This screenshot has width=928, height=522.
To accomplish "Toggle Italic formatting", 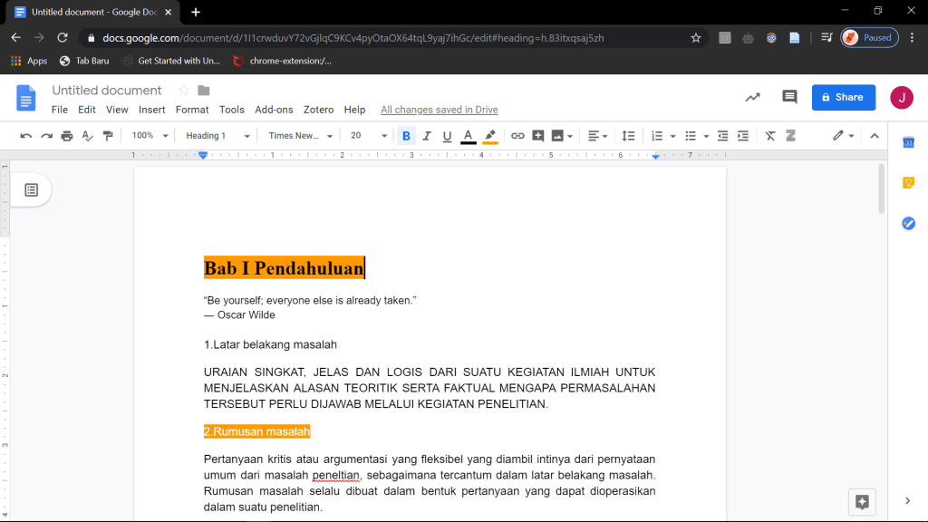I will click(427, 136).
